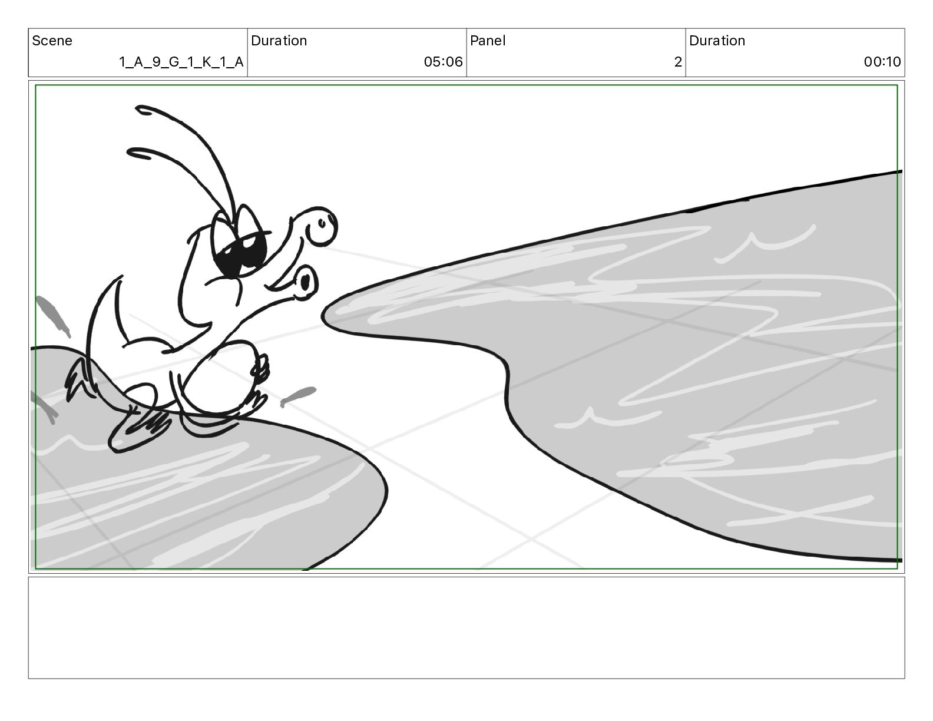Click the empty notes box below the panel

pyautogui.click(x=466, y=628)
